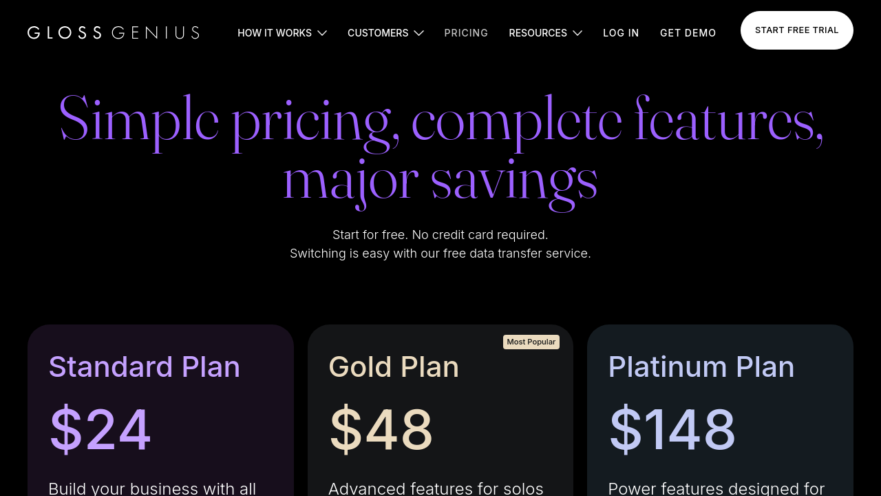The height and width of the screenshot is (496, 881).
Task: Select the Standard Plan heading
Action: pos(145,366)
